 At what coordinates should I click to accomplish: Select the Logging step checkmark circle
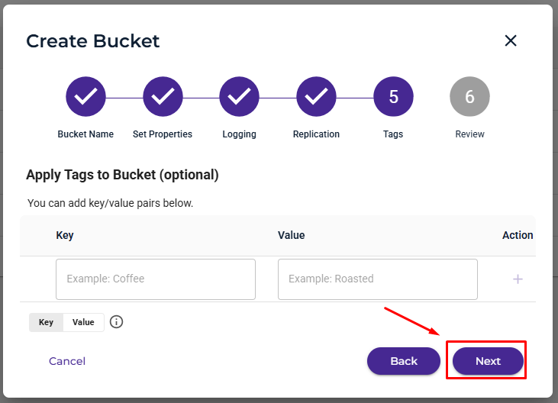(239, 96)
